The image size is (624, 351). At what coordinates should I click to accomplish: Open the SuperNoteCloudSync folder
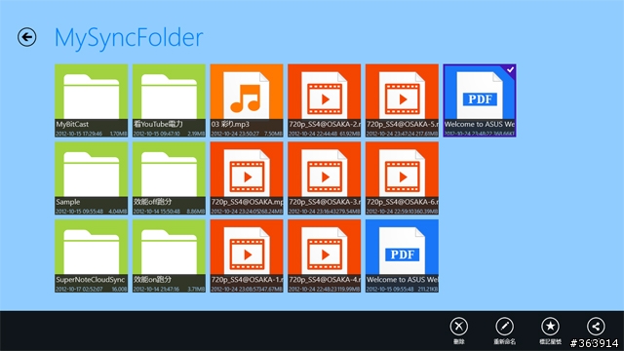coord(91,255)
